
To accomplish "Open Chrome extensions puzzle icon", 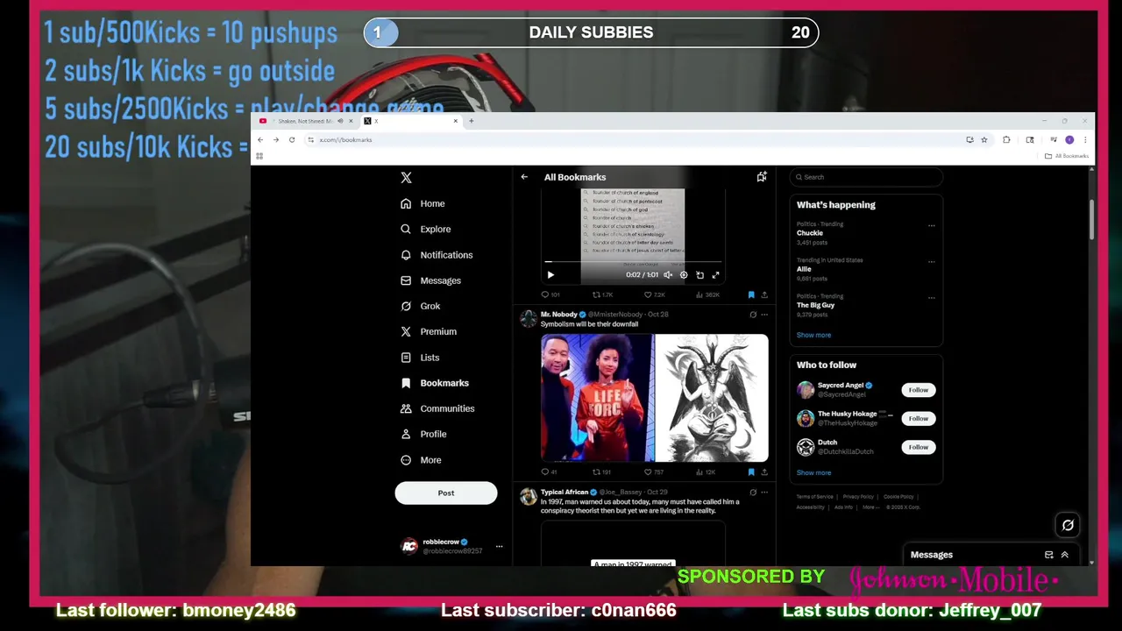I will click(x=1006, y=139).
